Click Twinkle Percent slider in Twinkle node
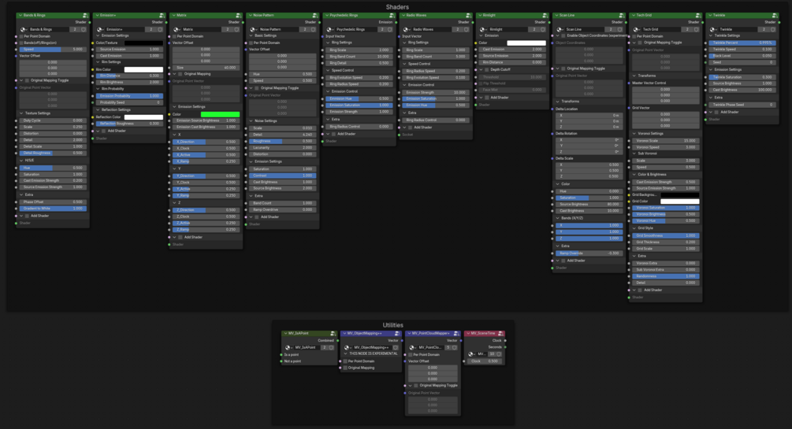 (x=742, y=43)
